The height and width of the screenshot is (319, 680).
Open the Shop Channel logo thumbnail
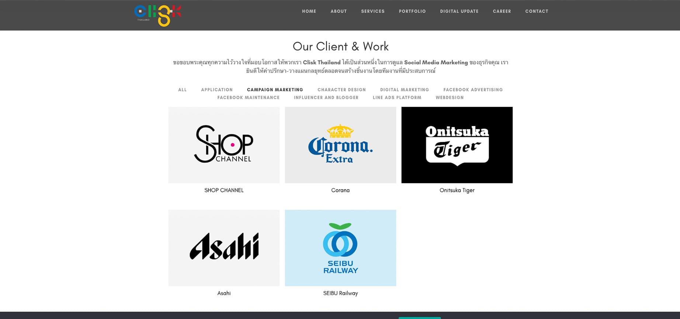[x=224, y=145]
